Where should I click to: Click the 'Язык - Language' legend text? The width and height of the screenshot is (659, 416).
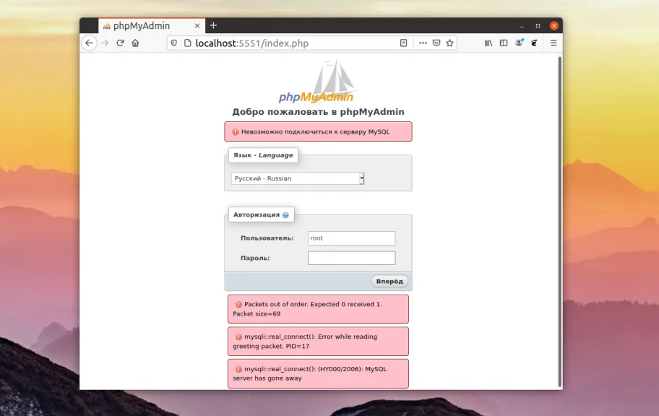click(x=263, y=155)
